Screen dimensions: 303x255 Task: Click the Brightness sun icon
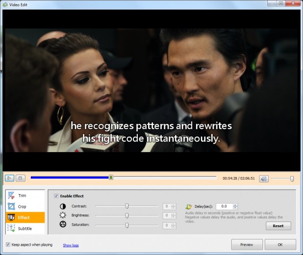63,215
